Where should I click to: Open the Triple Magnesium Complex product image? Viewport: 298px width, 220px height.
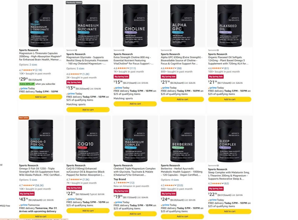(135, 140)
